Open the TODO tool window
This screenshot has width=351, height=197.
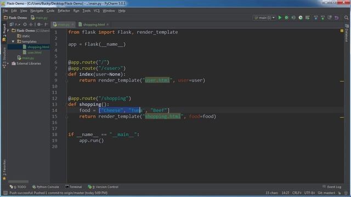coord(18,187)
